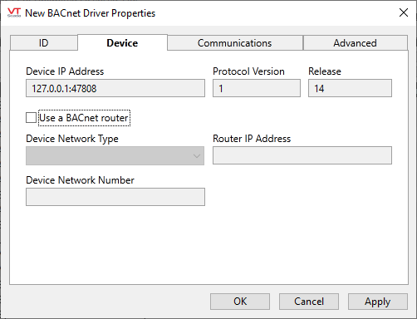
Task: Go to the Advanced tab
Action: click(x=356, y=43)
